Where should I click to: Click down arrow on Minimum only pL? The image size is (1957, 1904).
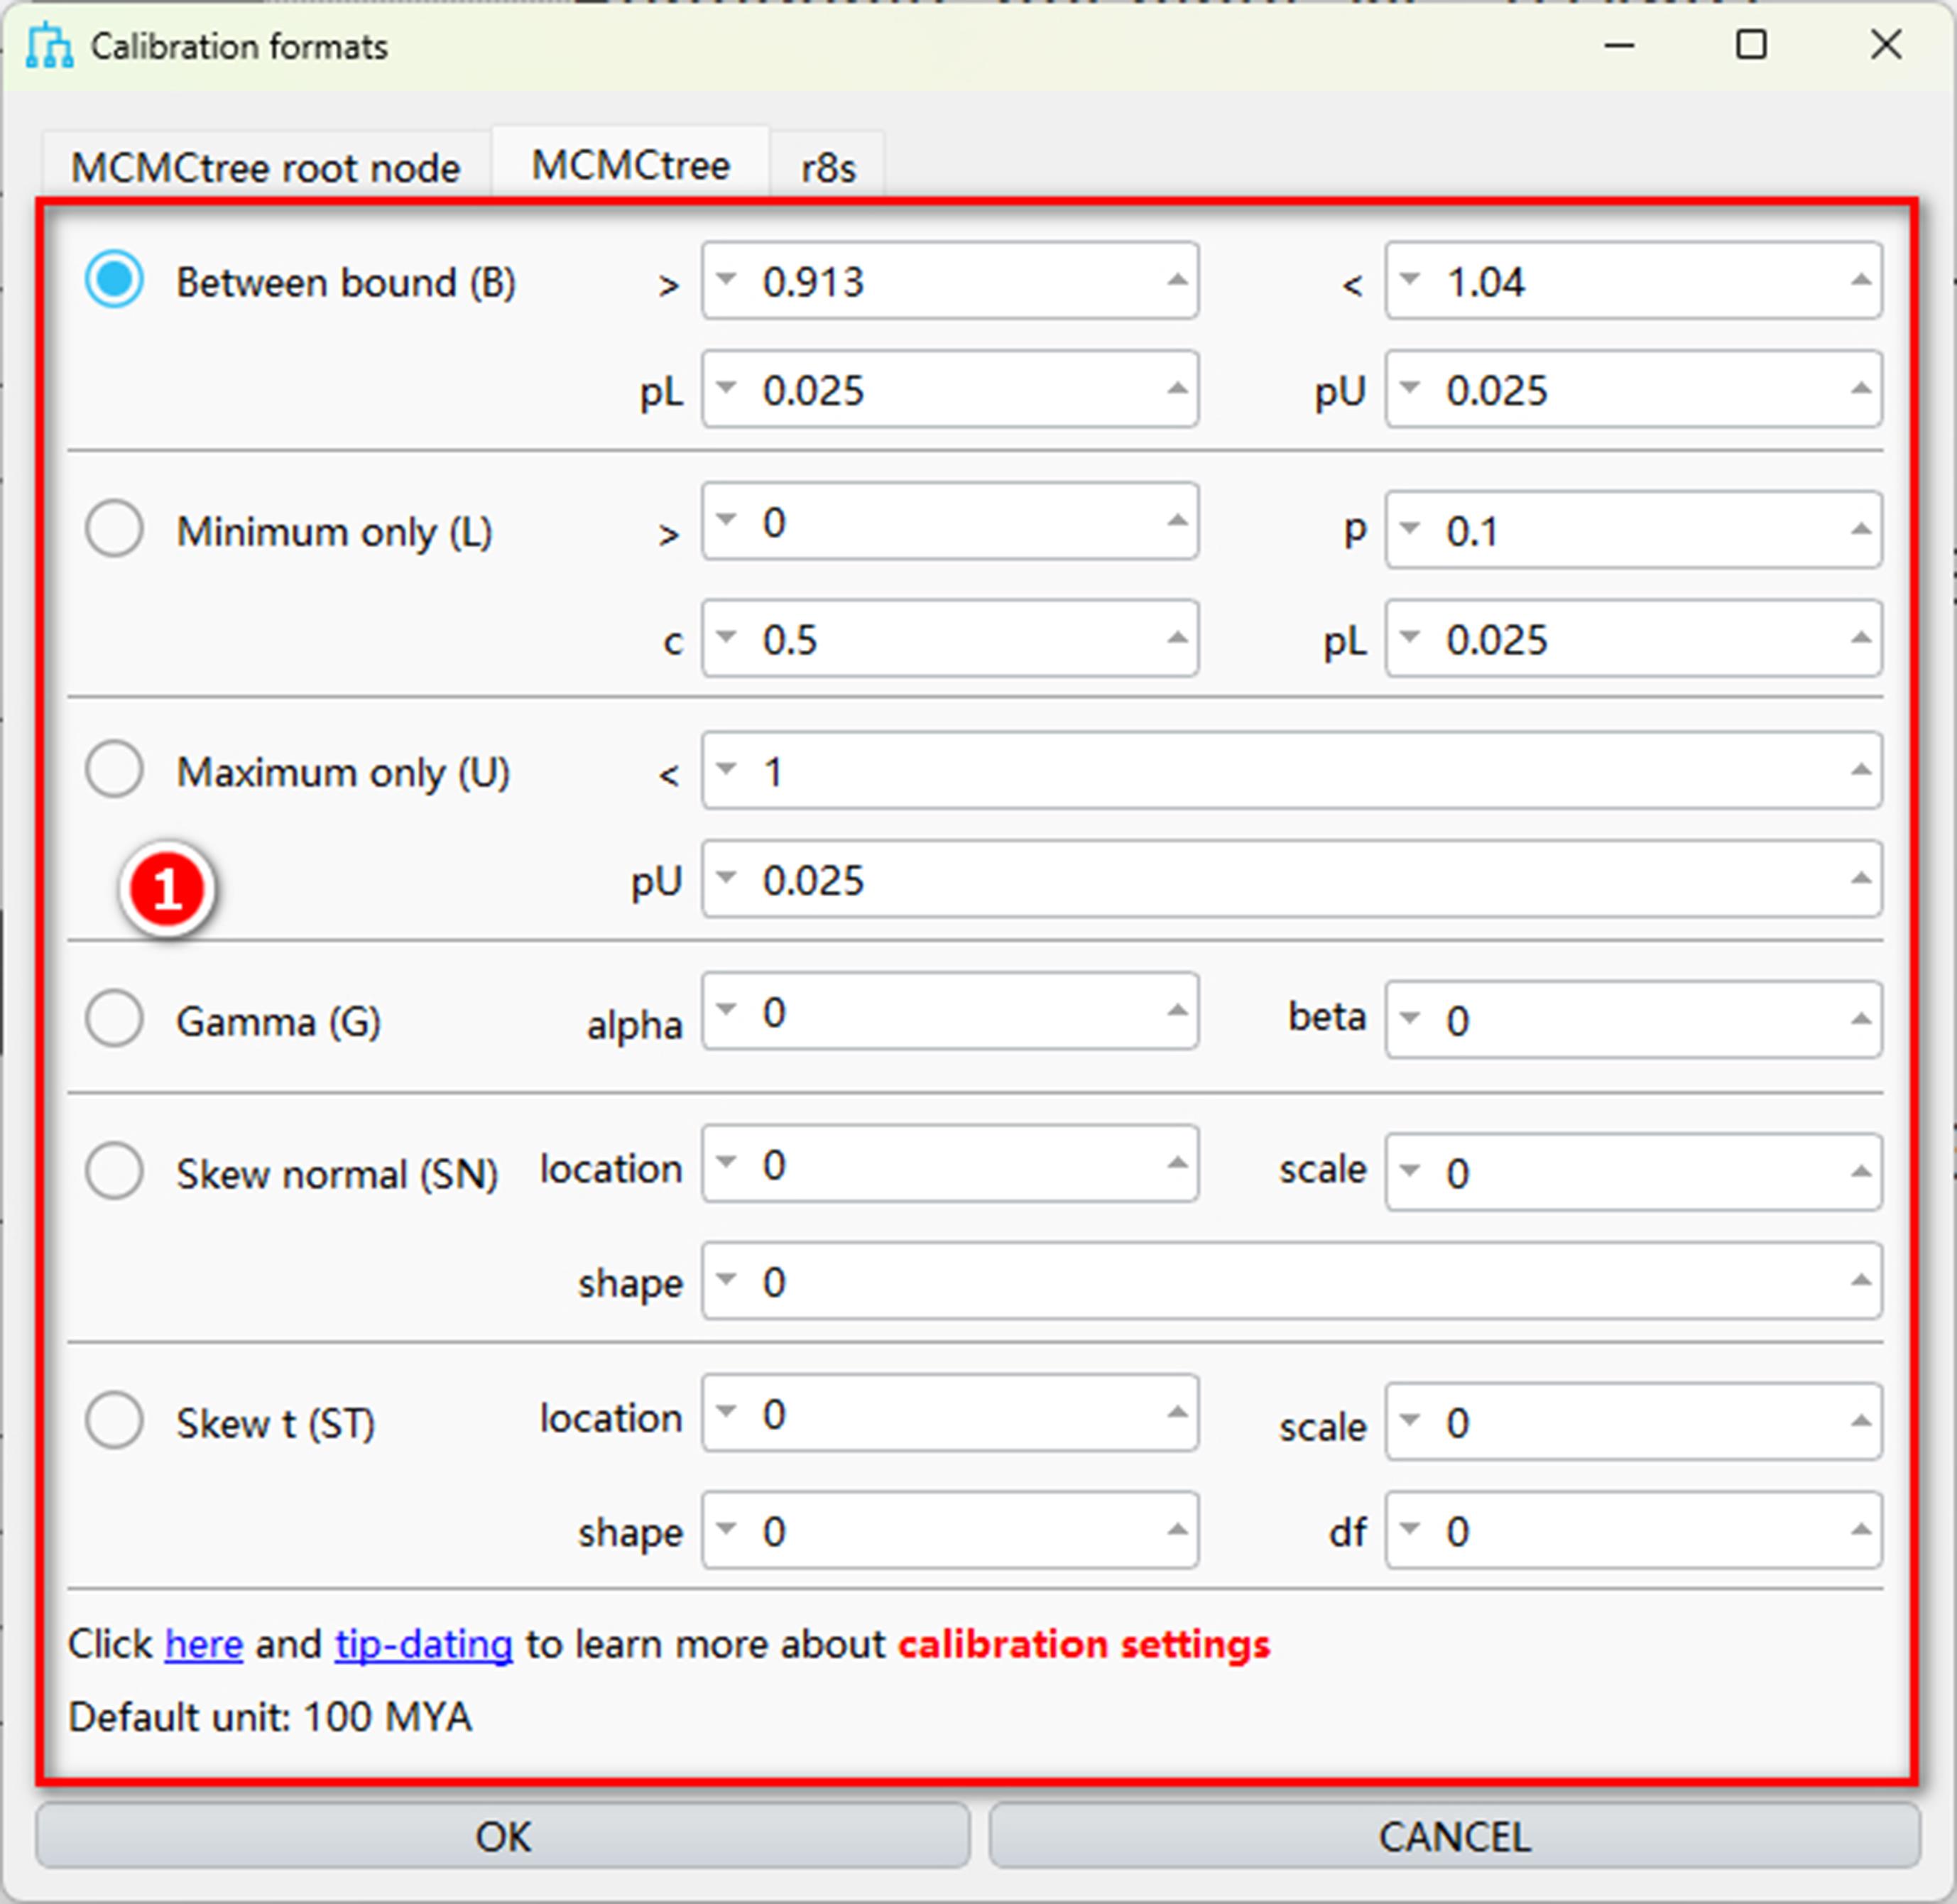tap(1410, 636)
